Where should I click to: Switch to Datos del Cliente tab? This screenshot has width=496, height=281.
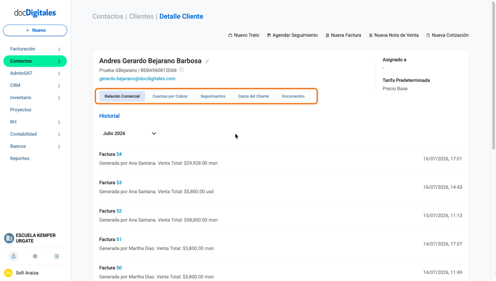point(253,96)
